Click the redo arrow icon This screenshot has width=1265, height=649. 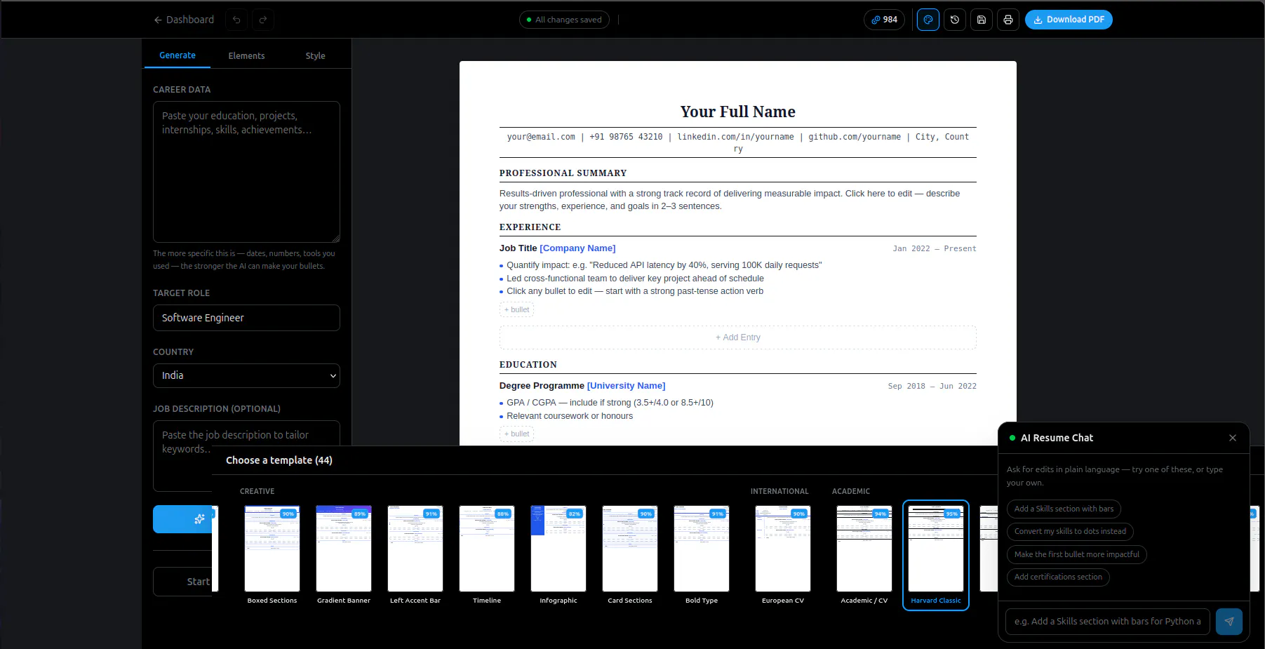[x=263, y=20]
